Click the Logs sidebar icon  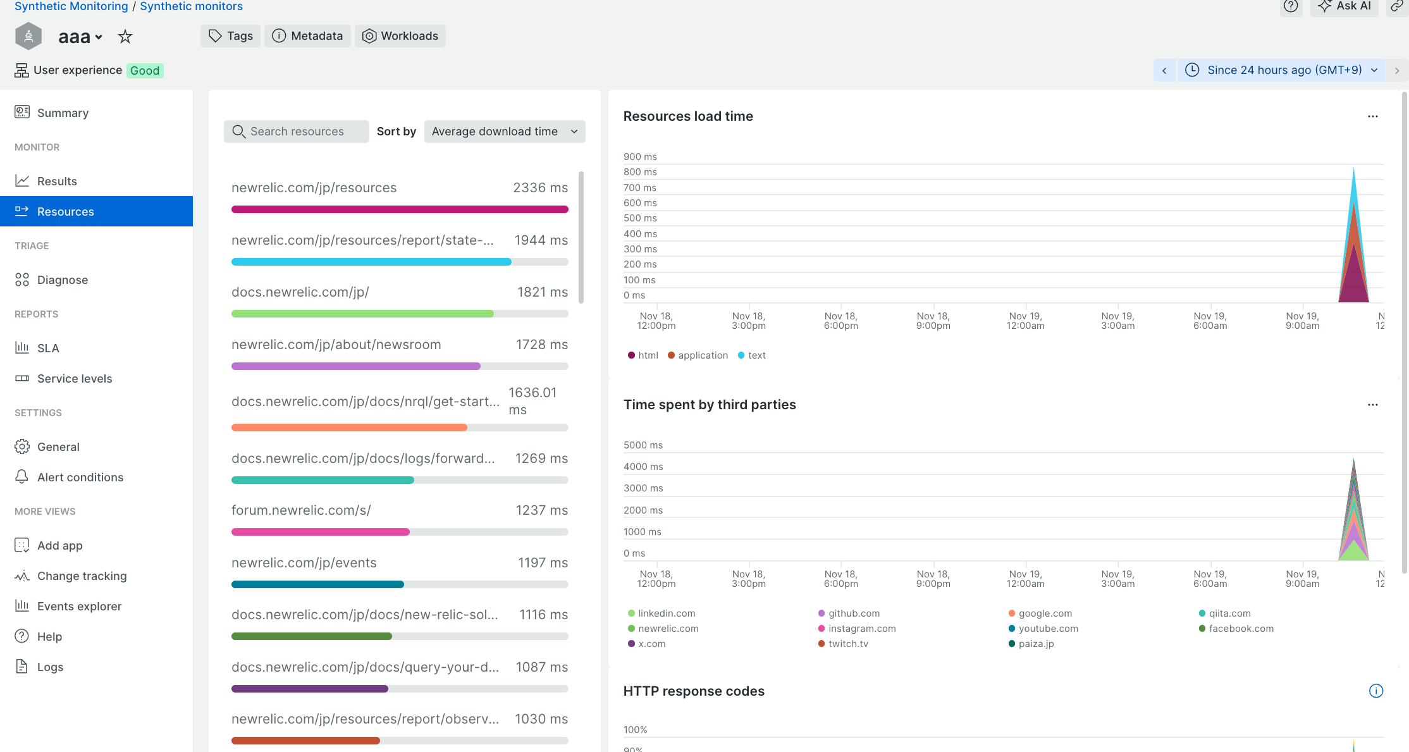(22, 667)
